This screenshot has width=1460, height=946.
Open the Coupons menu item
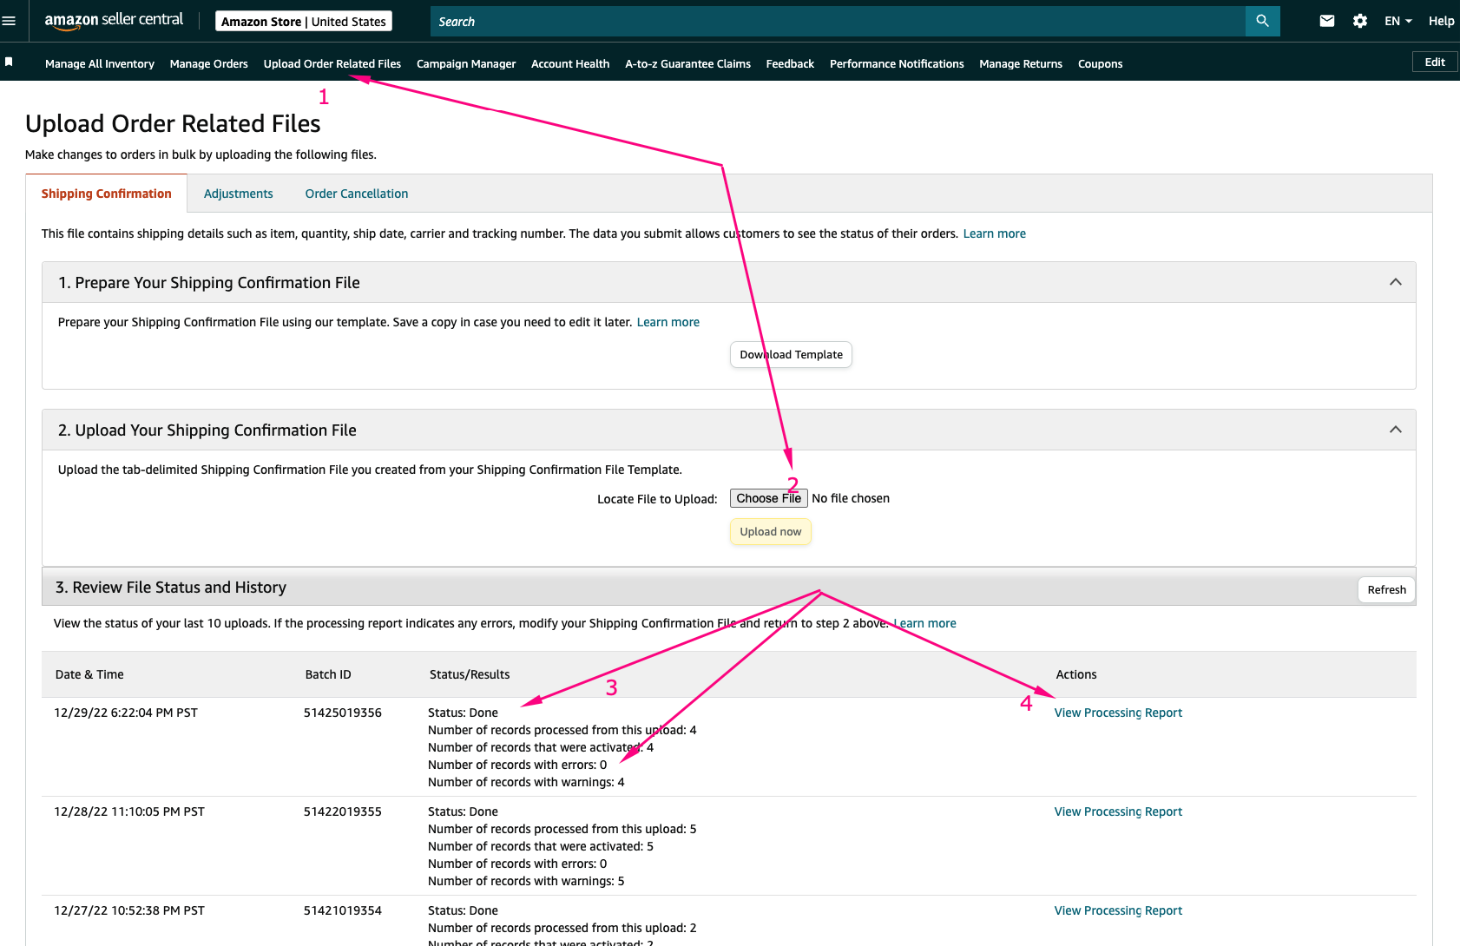pos(1100,63)
